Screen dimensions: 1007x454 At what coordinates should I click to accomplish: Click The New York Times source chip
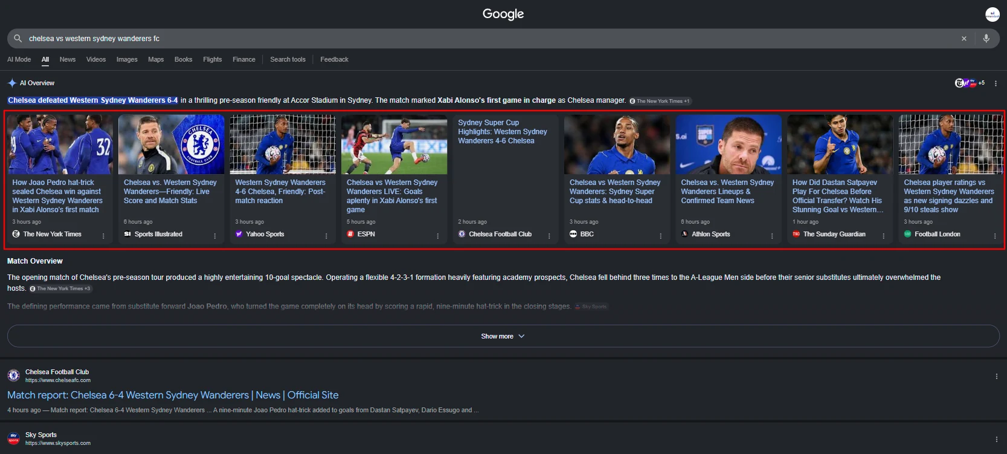click(660, 101)
